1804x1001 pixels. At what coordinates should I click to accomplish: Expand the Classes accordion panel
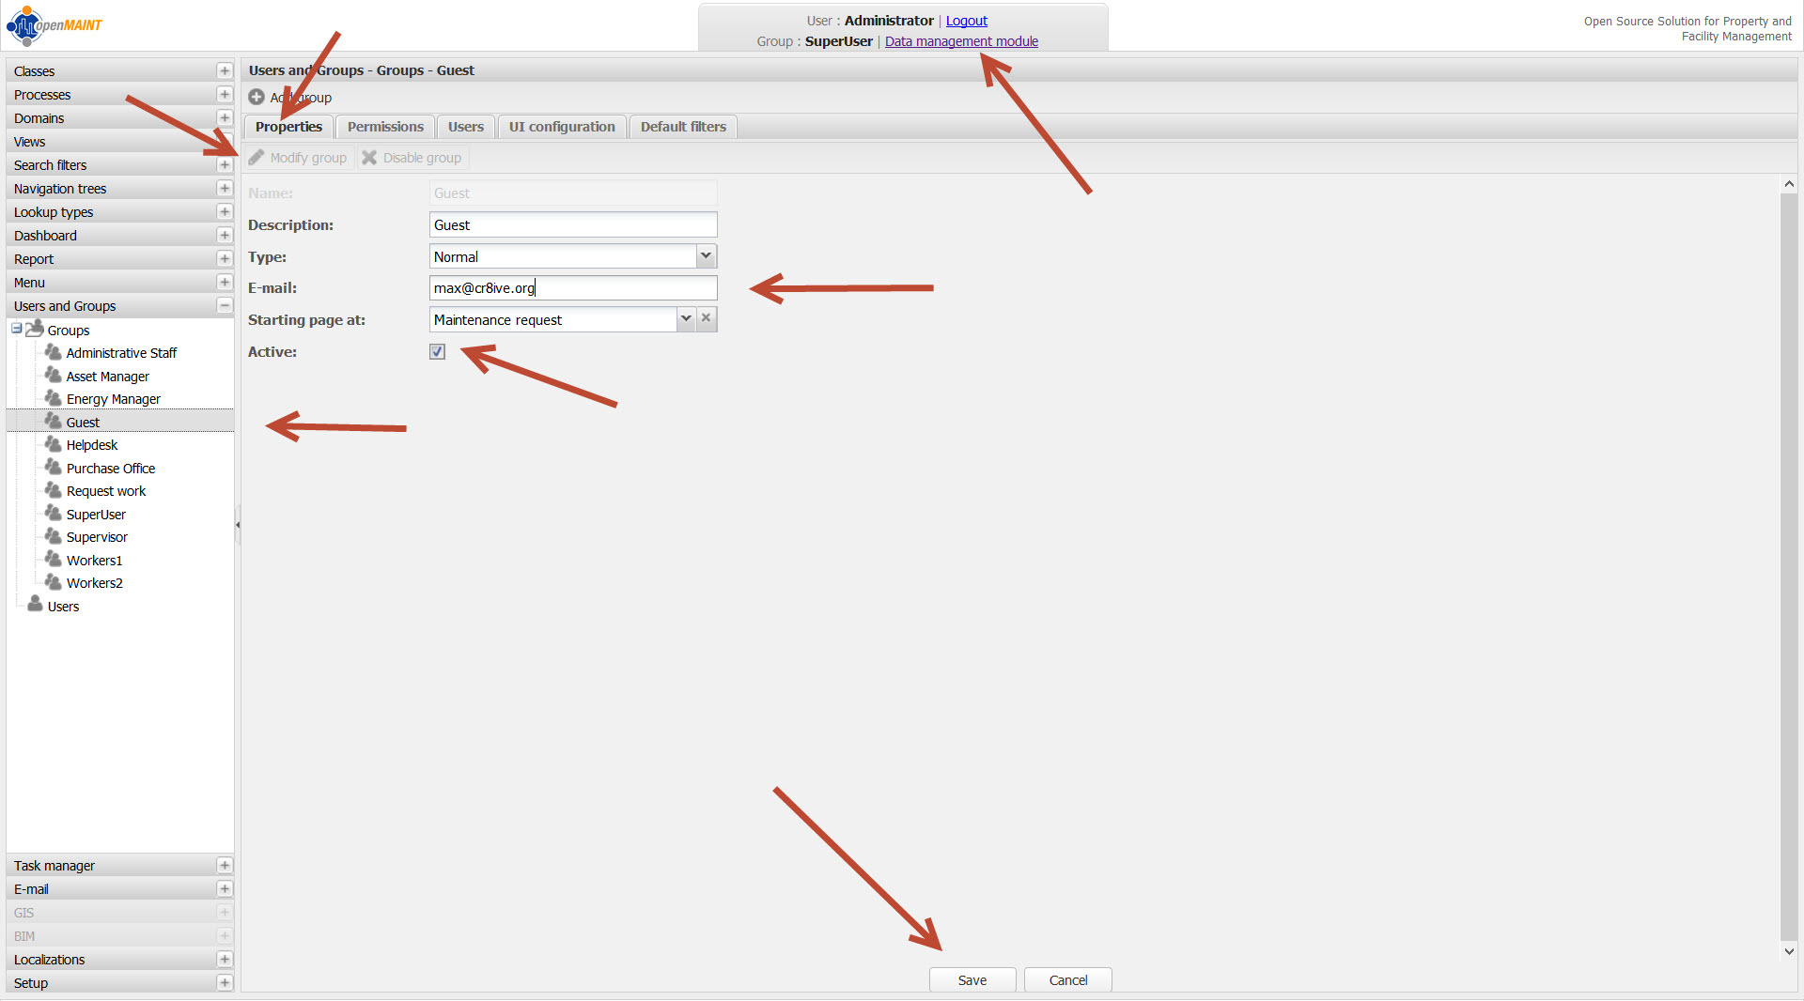point(224,71)
